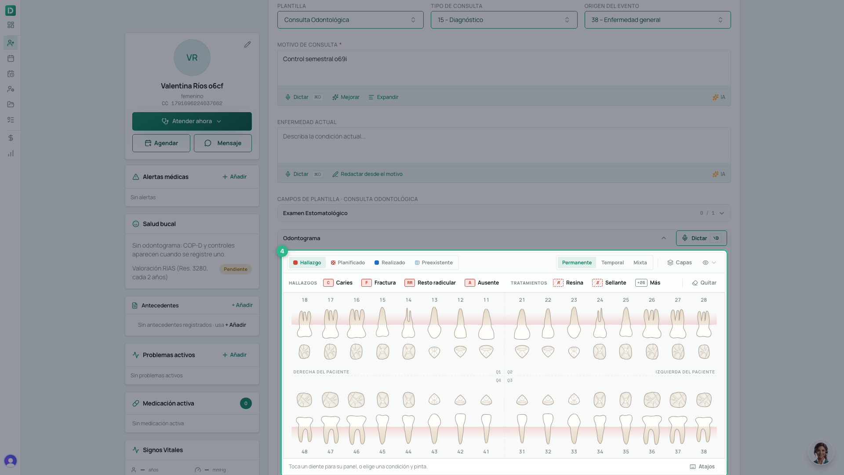This screenshot has width=844, height=475.
Task: Click the user avatar in sidebar bottom
Action: click(11, 460)
